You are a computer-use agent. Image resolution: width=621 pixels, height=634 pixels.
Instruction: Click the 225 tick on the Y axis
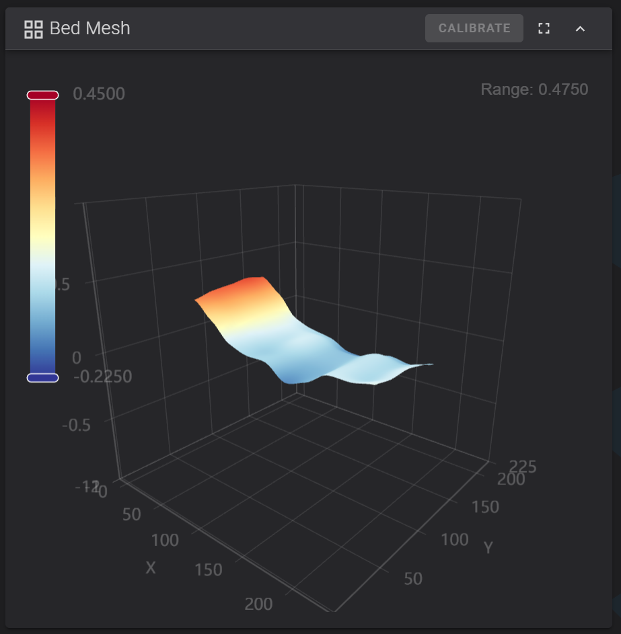(x=523, y=467)
